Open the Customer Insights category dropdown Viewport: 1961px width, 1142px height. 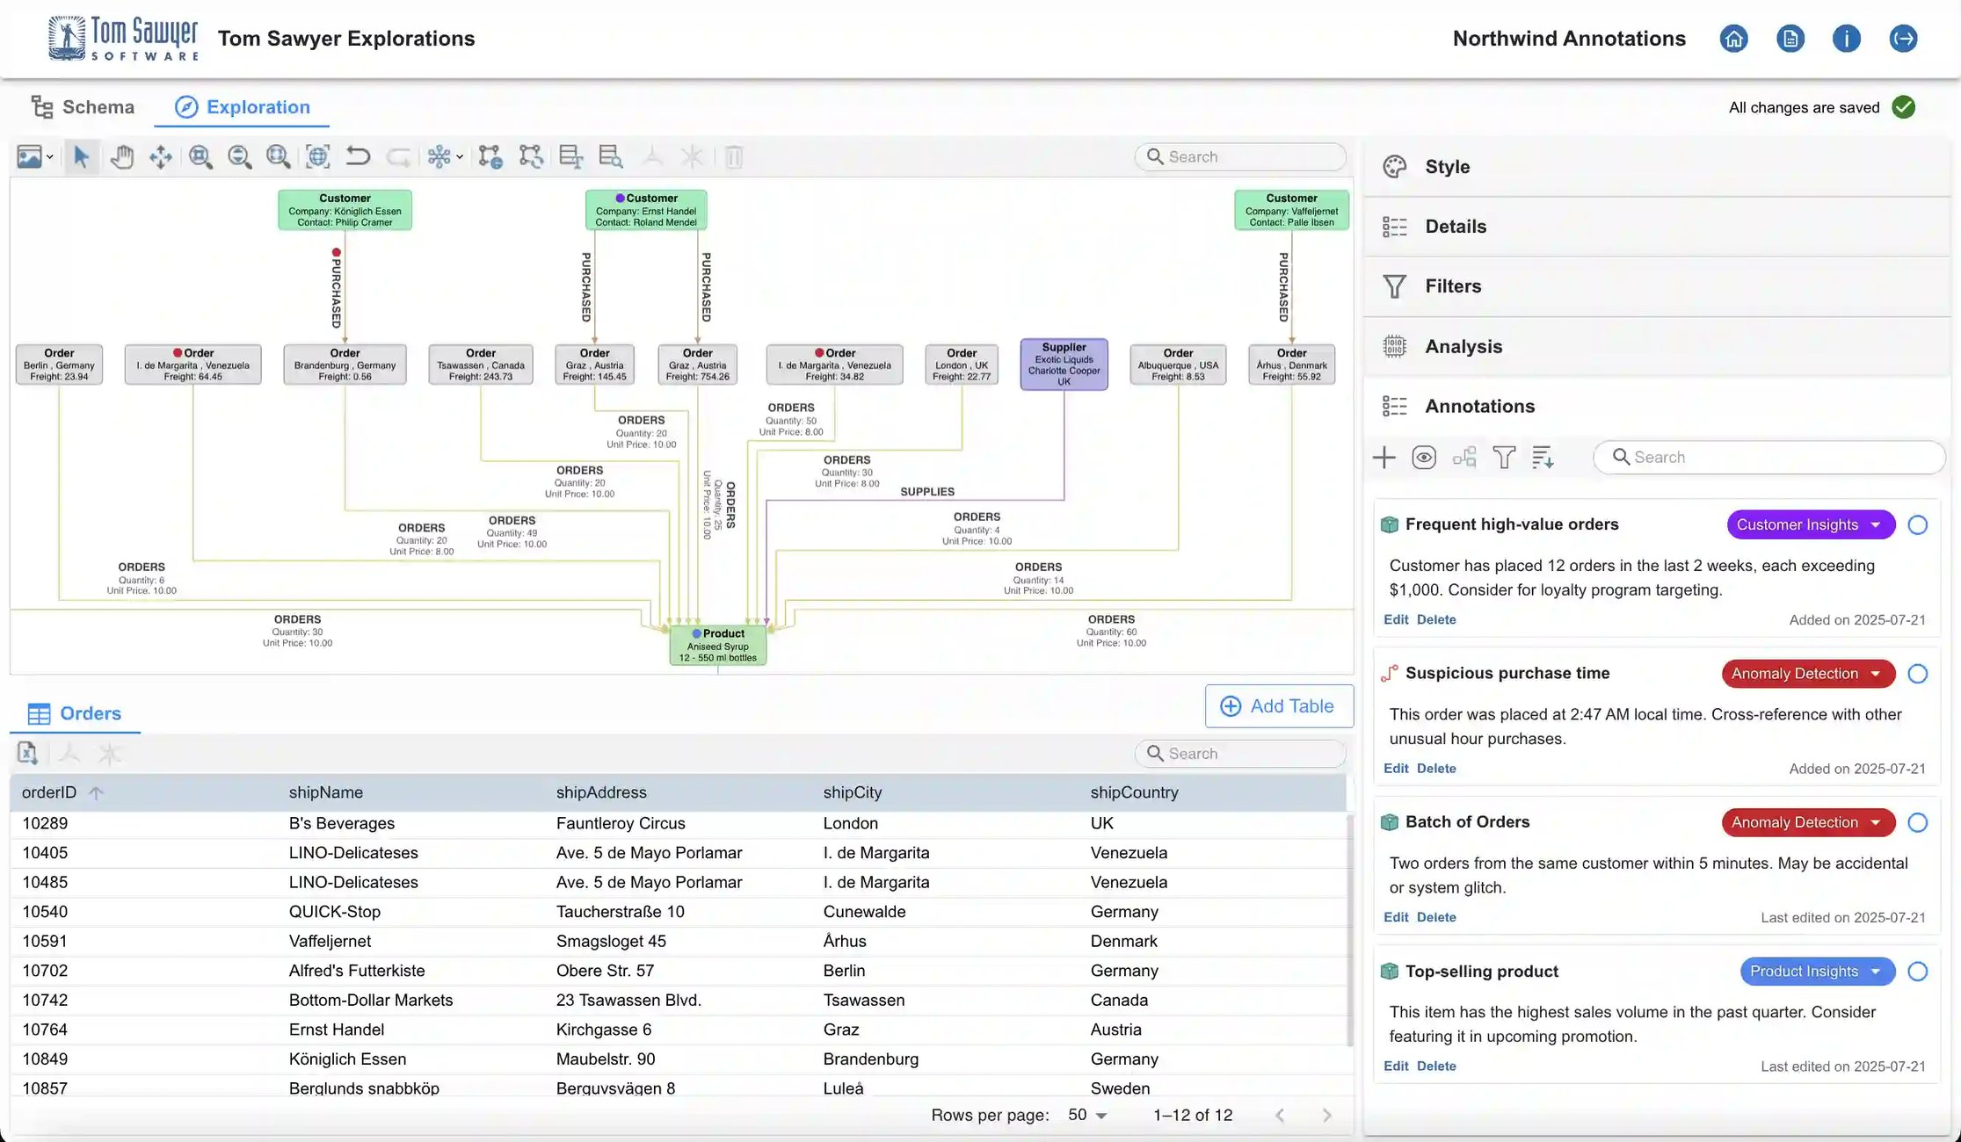pos(1810,524)
